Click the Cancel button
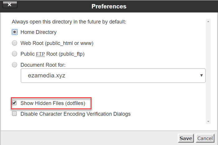 click(205, 138)
